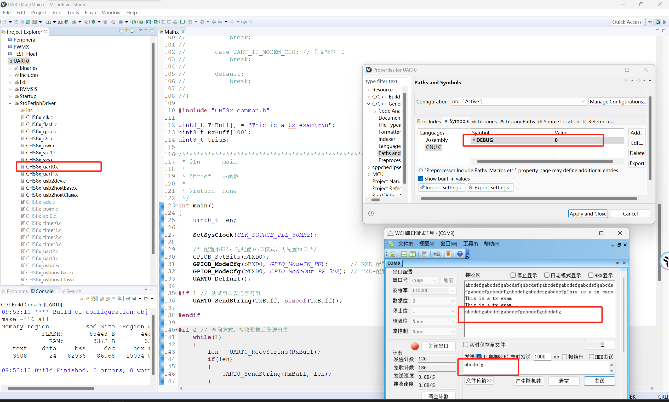The width and height of the screenshot is (669, 402).
Task: Click the blue help question icon in WCH tool
Action: (x=460, y=254)
